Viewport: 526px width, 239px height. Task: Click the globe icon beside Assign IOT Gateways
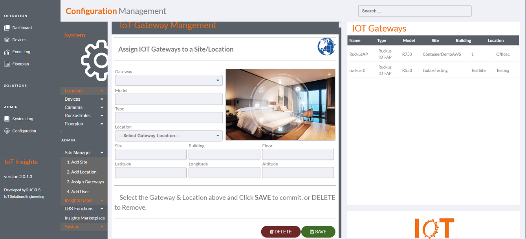[326, 46]
